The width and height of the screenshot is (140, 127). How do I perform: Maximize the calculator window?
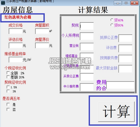(126, 3)
